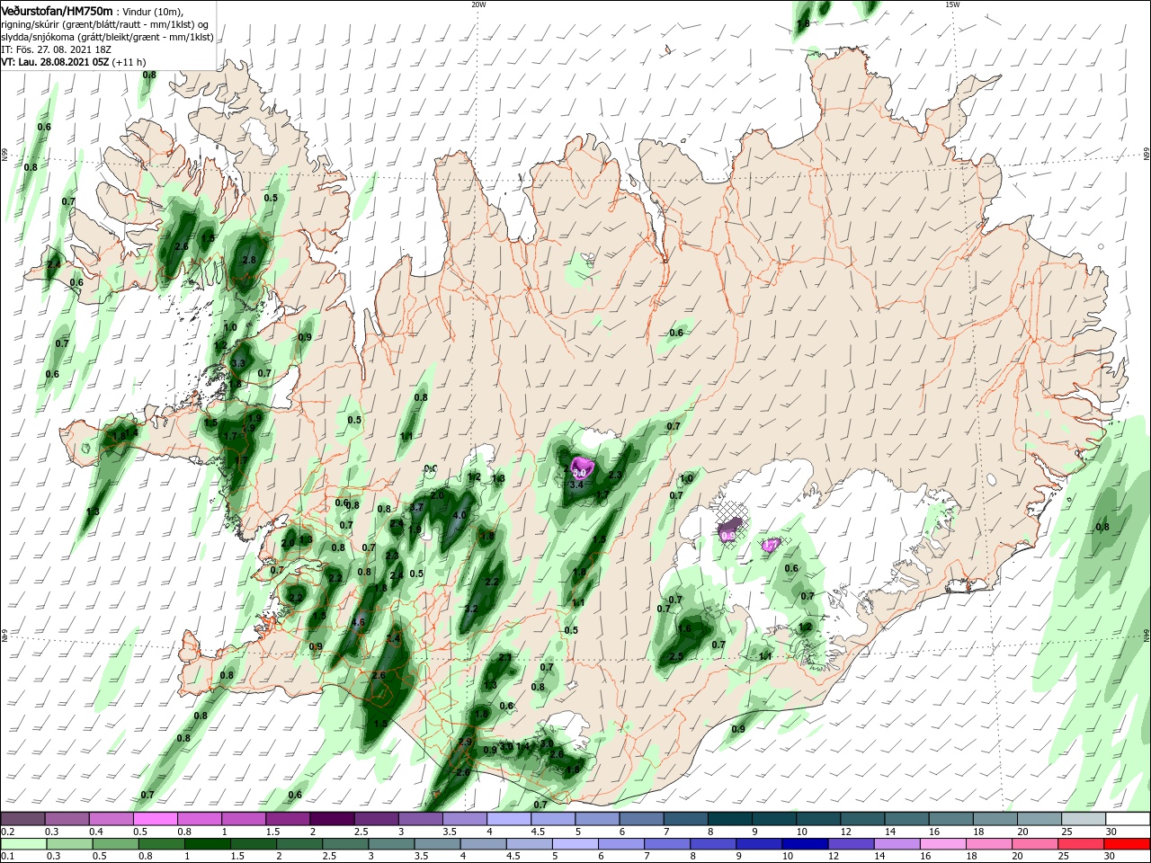The width and height of the screenshot is (1151, 863).
Task: Pick the 0.5 bright pink swatch in top legend row
Action: pyautogui.click(x=155, y=819)
